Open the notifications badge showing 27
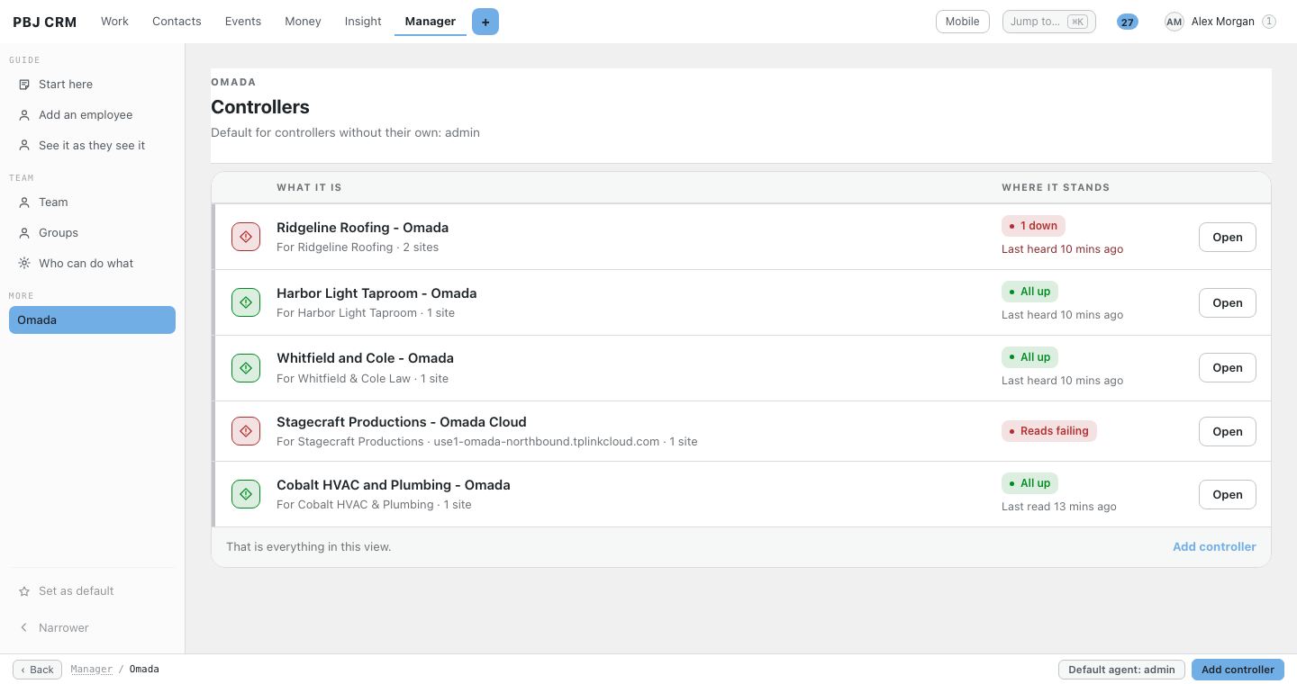The height and width of the screenshot is (684, 1297). pos(1128,22)
